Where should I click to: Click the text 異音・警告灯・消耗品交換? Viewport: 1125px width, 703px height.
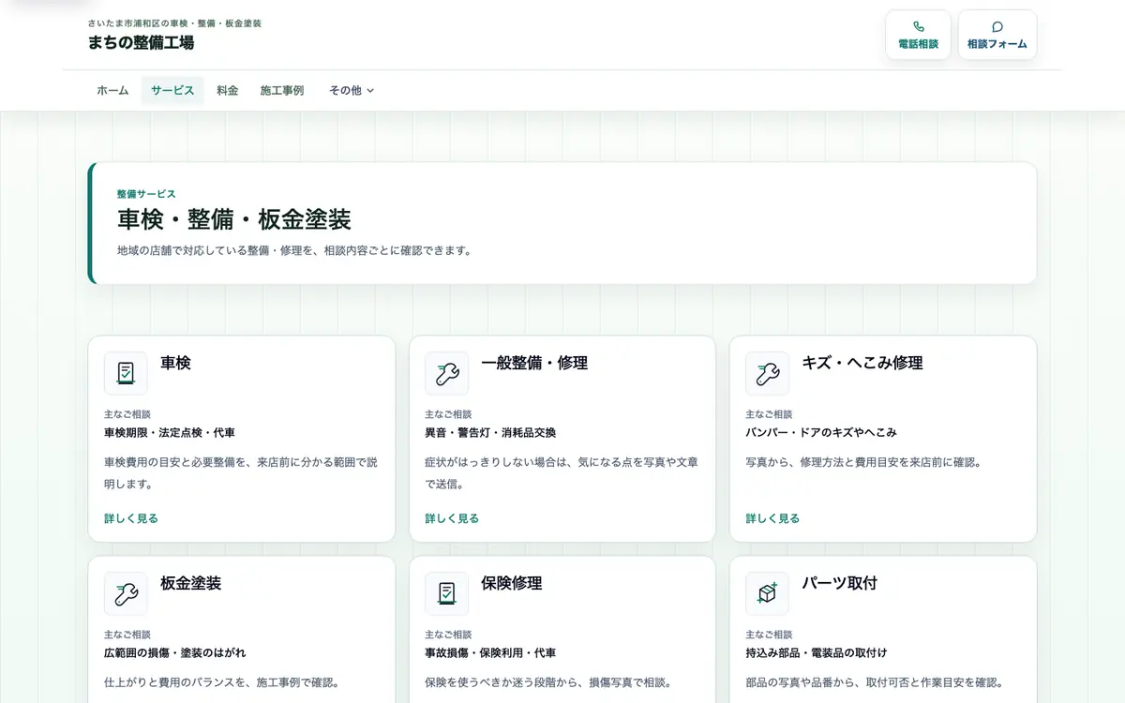(490, 433)
